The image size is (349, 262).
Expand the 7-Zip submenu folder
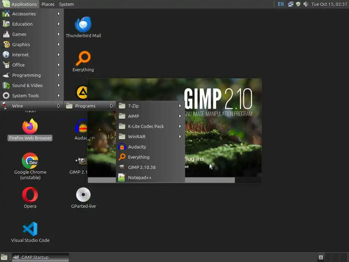pyautogui.click(x=150, y=106)
